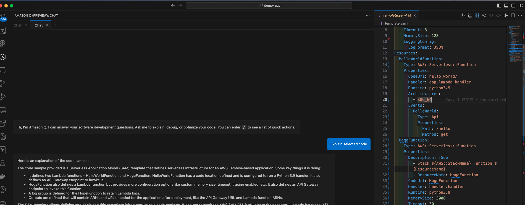The image size is (525, 205).
Task: Open the Customize Layout icon
Action: pyautogui.click(x=521, y=6)
